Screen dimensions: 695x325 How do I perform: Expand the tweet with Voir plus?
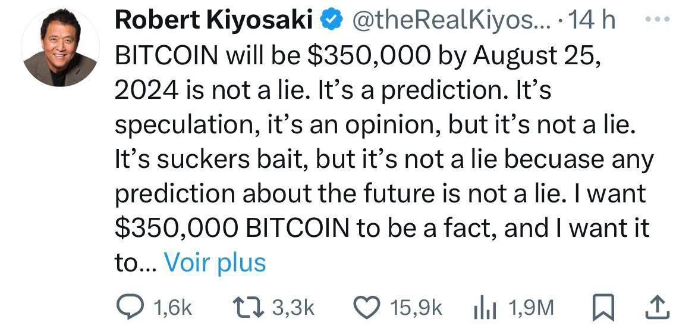pos(215,262)
